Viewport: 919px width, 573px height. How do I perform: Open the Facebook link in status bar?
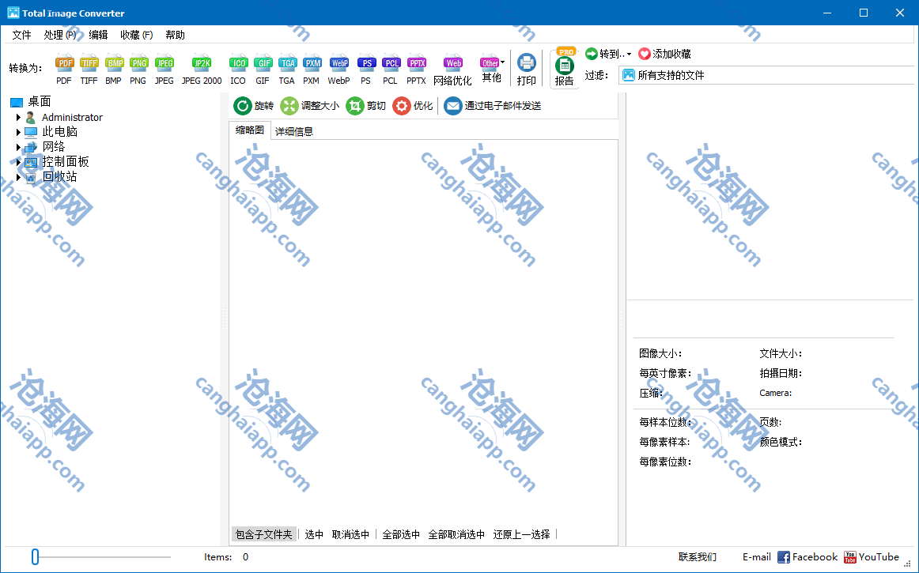coord(807,557)
